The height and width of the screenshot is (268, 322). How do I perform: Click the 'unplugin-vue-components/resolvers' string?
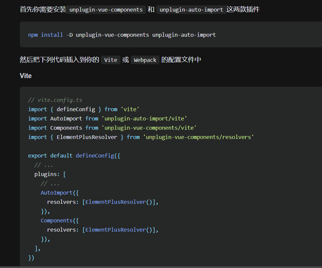[x=198, y=137]
